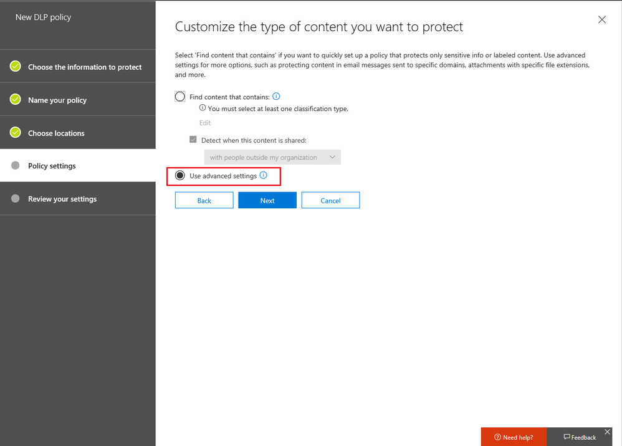Click the info icon beside 'Find content that contains'
The image size is (622, 446).
click(x=276, y=97)
